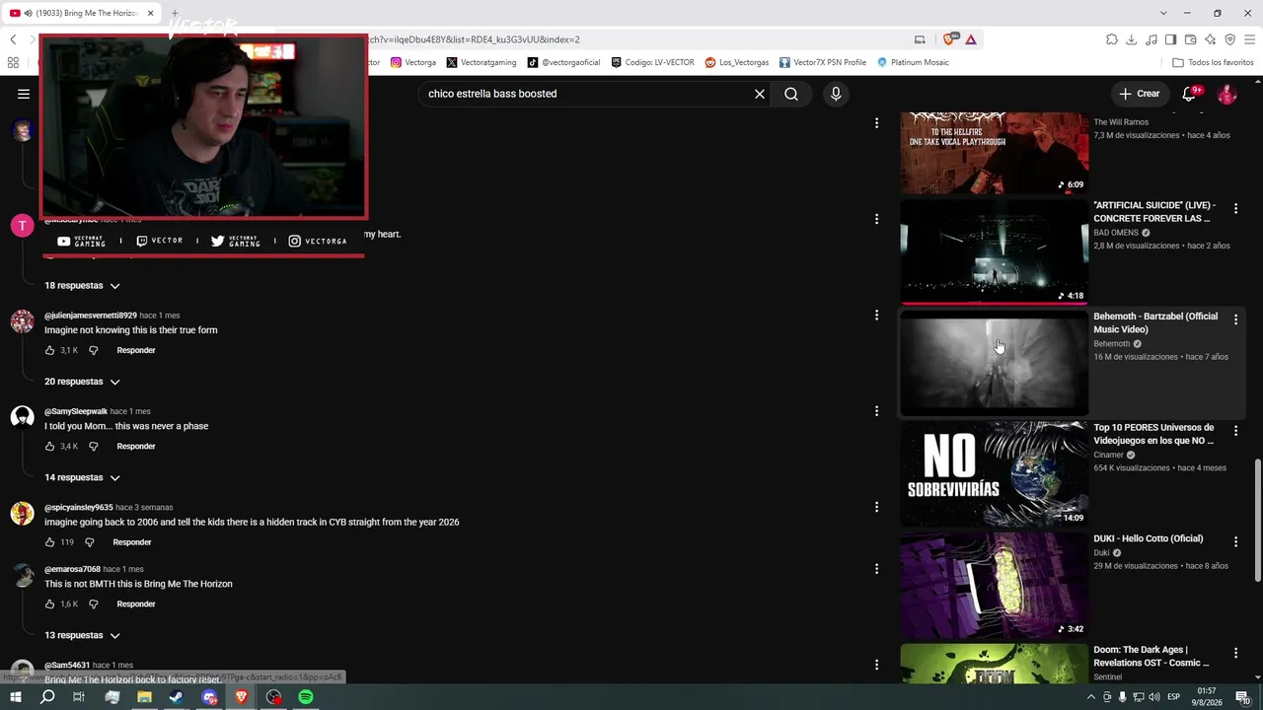The image size is (1263, 710).
Task: Open the Brave Wallet icon
Action: (1191, 39)
